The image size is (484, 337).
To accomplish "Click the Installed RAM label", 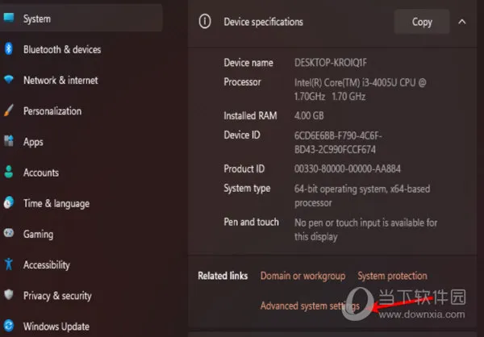I will (x=250, y=116).
